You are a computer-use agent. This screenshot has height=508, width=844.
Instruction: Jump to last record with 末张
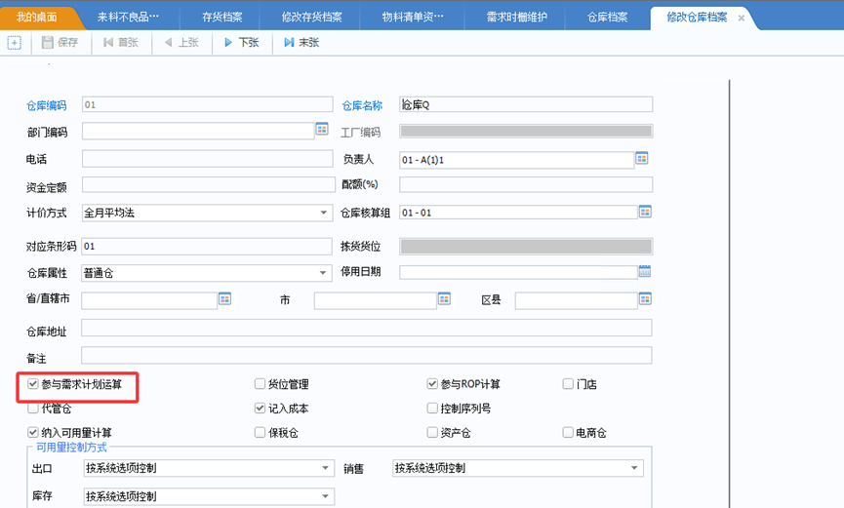(301, 43)
